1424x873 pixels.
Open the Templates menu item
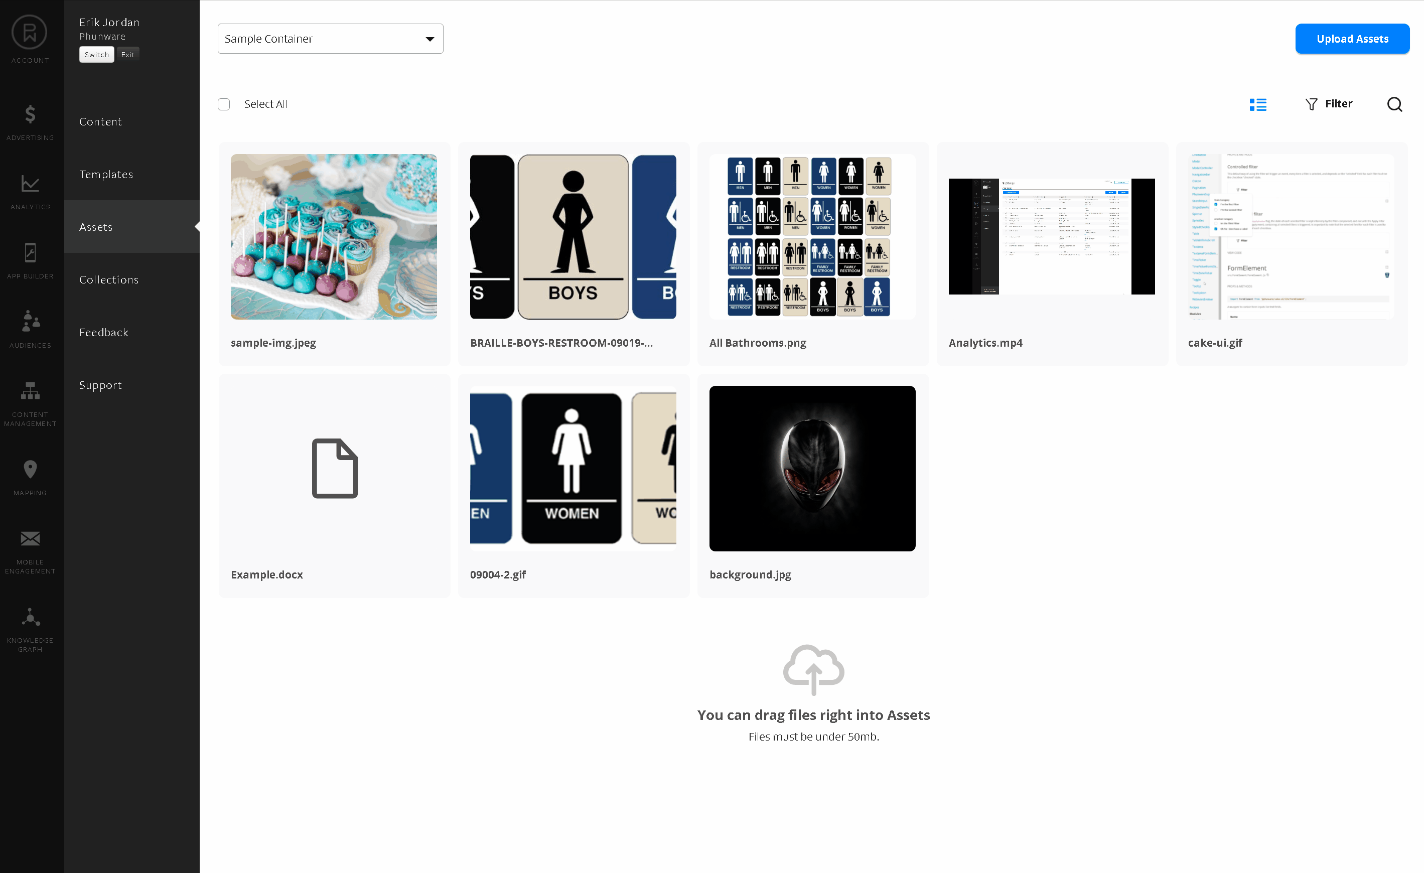[x=106, y=175]
